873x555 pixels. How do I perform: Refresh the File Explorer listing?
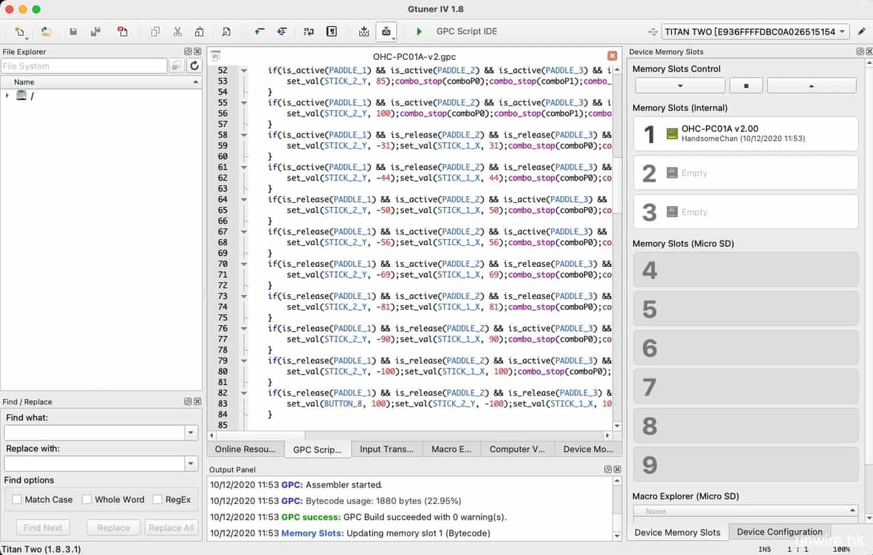pos(194,66)
